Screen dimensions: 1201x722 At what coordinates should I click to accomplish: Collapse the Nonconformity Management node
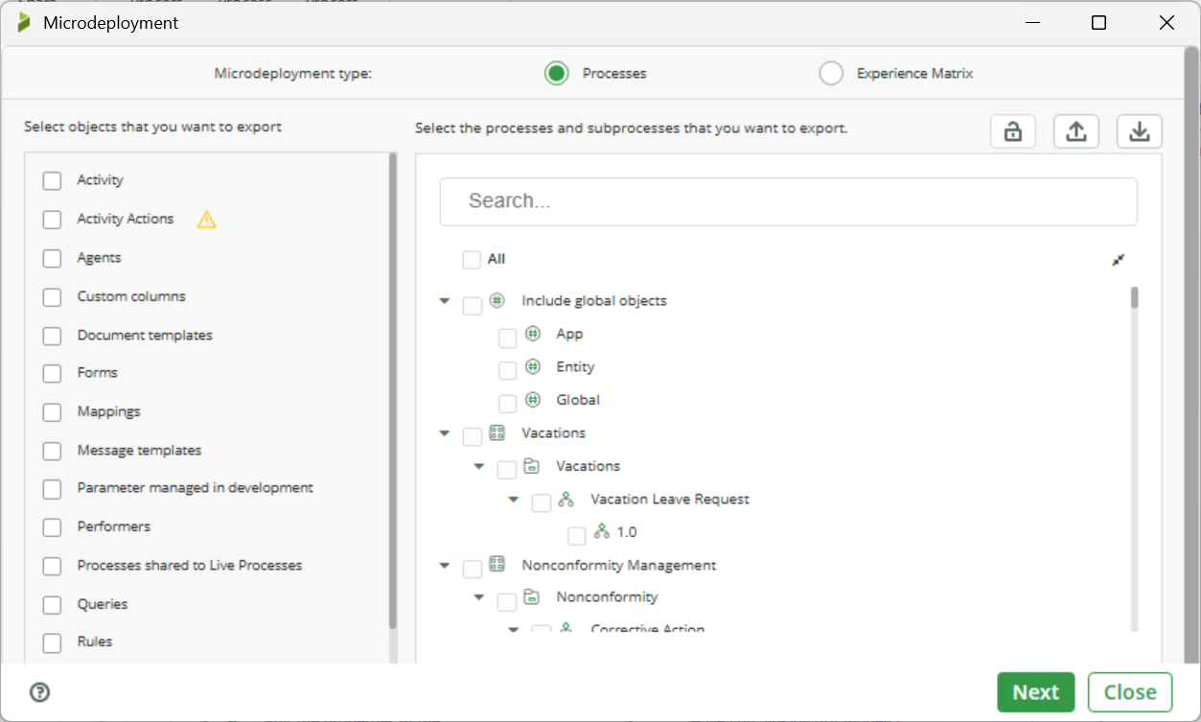click(445, 566)
